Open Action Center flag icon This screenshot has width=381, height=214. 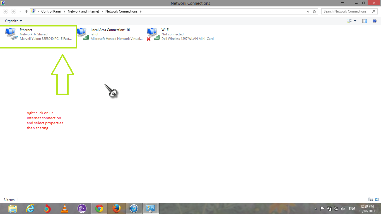322,208
